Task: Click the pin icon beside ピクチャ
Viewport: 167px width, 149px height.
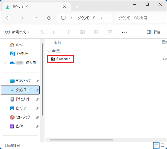Action: click(37, 108)
